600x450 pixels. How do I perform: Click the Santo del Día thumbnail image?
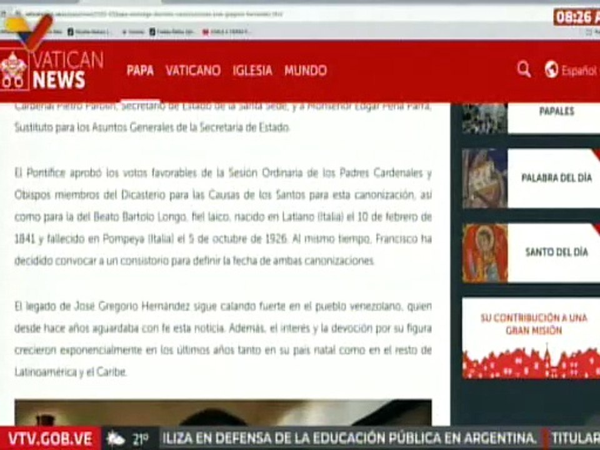tap(485, 253)
